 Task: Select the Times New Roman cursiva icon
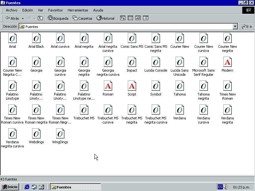click(12, 110)
